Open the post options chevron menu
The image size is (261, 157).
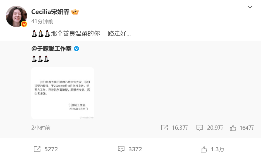click(x=250, y=7)
